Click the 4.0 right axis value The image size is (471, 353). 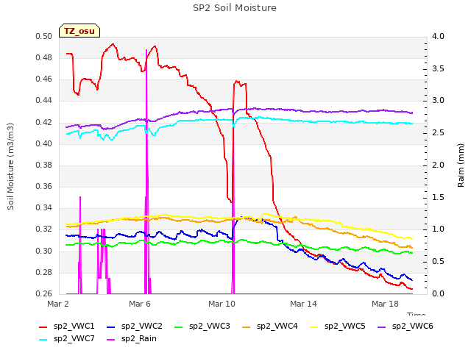point(438,36)
